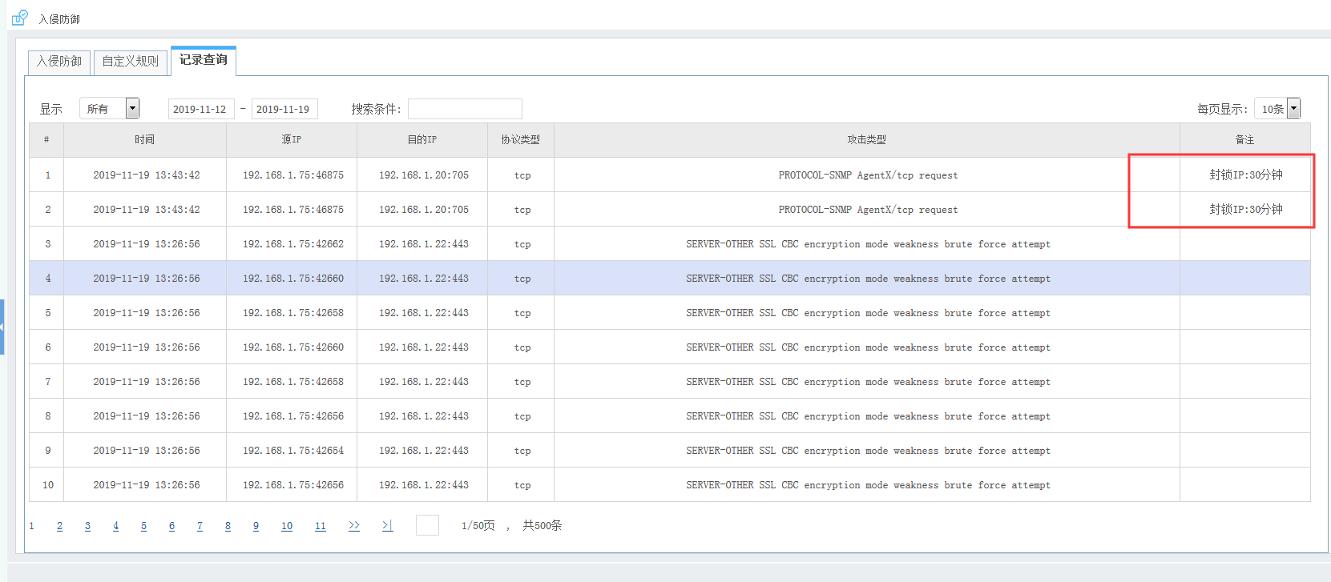Switch to the 自定义规则 tab
The height and width of the screenshot is (582, 1331).
click(131, 62)
